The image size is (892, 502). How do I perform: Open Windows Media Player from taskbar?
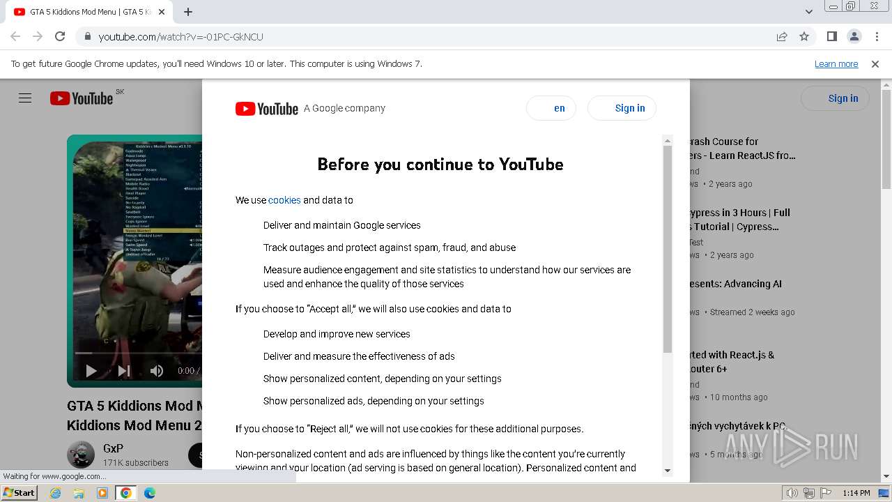102,493
